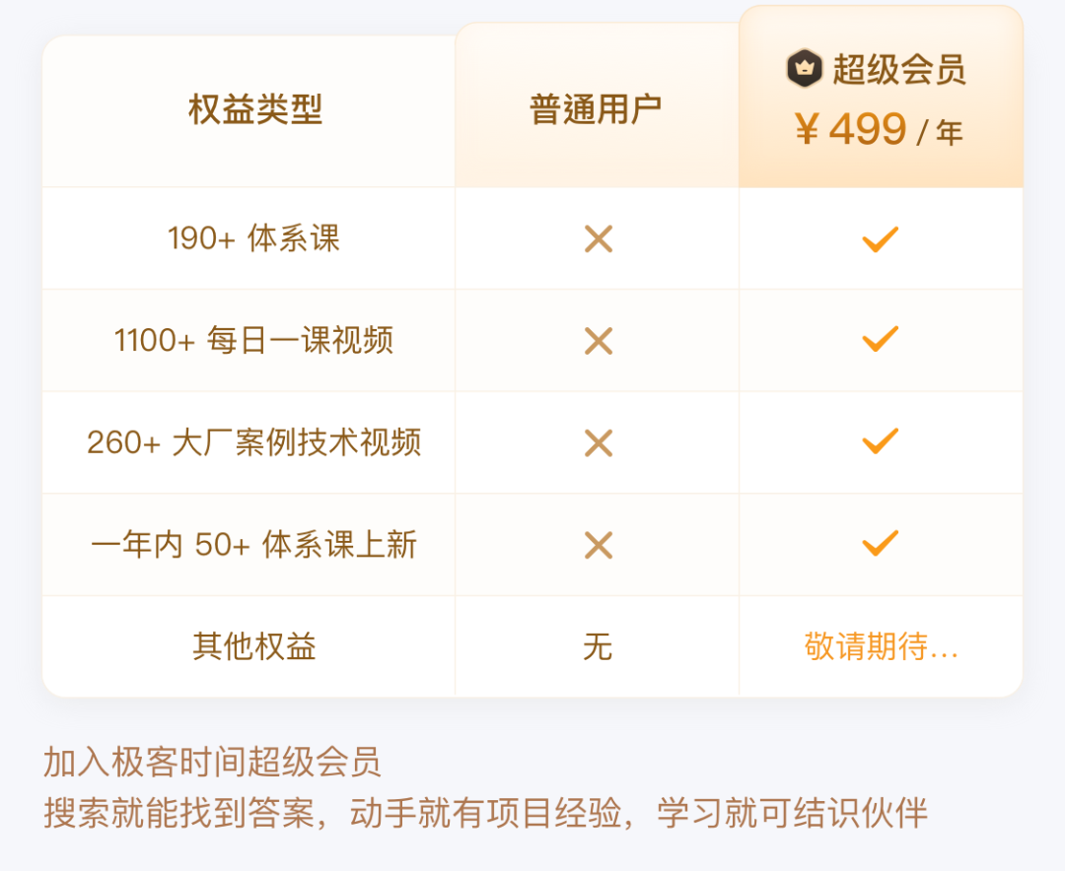Click the super member crown icon
This screenshot has height=871, width=1065.
pyautogui.click(x=805, y=68)
